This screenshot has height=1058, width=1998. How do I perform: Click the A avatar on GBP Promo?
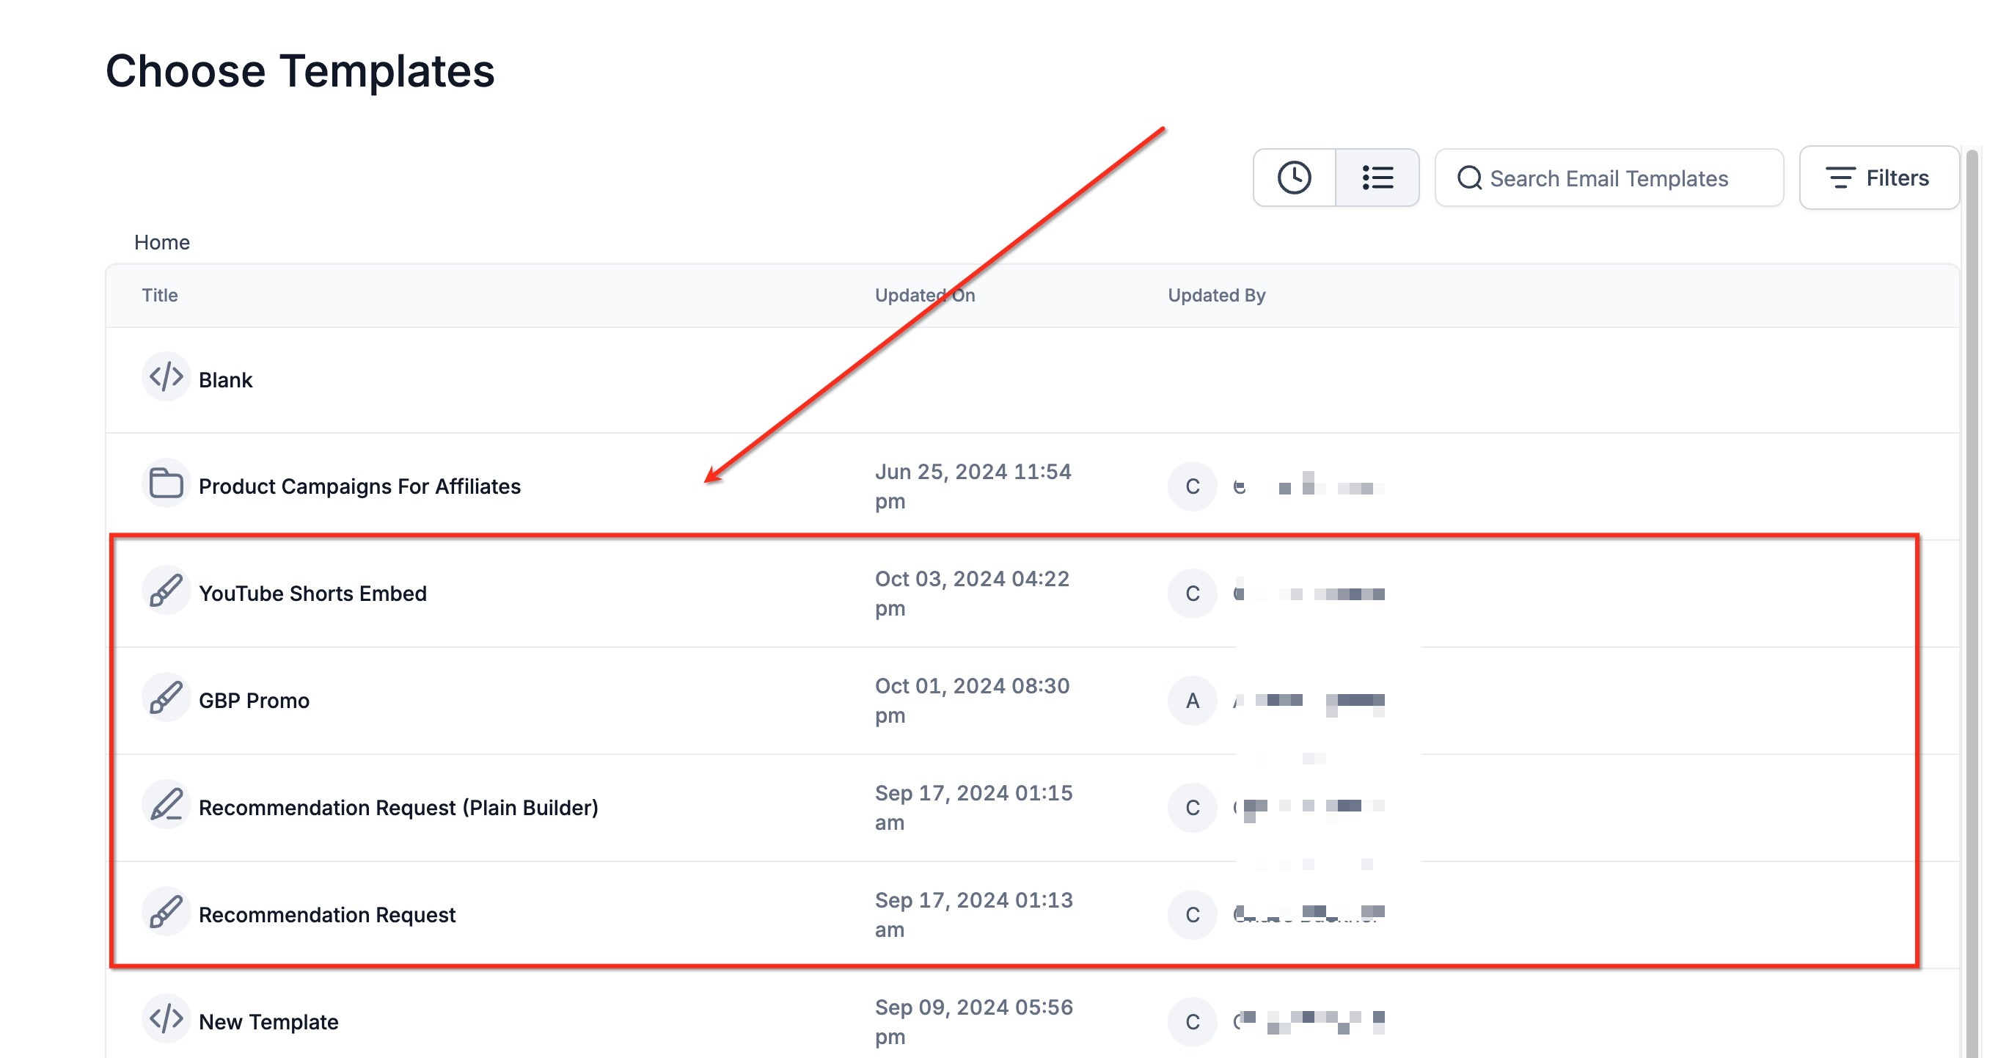(x=1191, y=701)
